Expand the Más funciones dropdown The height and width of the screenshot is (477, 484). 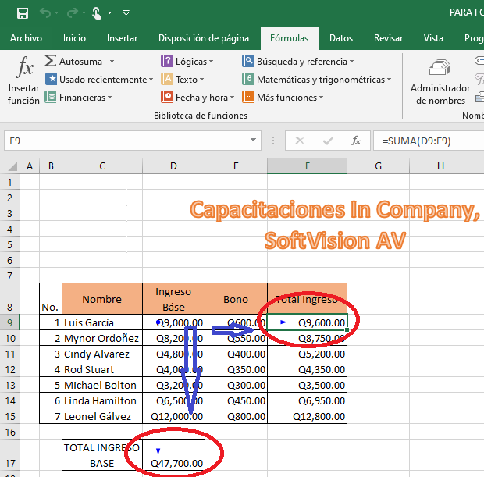pyautogui.click(x=322, y=98)
